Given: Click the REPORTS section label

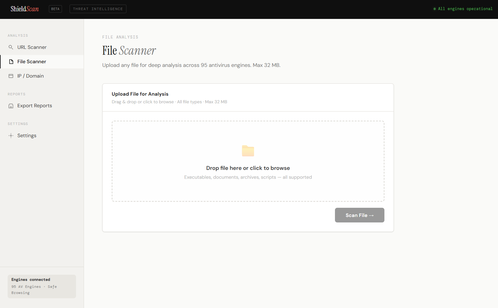Looking at the screenshot, I should click(x=16, y=94).
